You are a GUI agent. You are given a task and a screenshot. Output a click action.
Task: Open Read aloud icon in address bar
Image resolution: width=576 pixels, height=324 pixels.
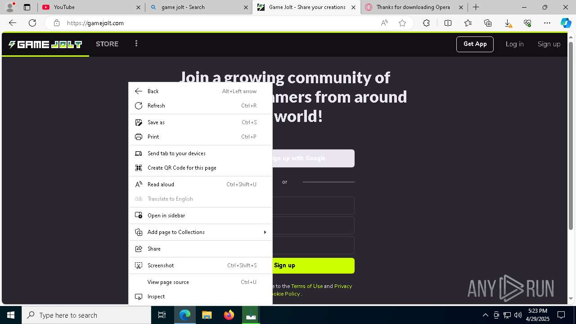coord(384,23)
